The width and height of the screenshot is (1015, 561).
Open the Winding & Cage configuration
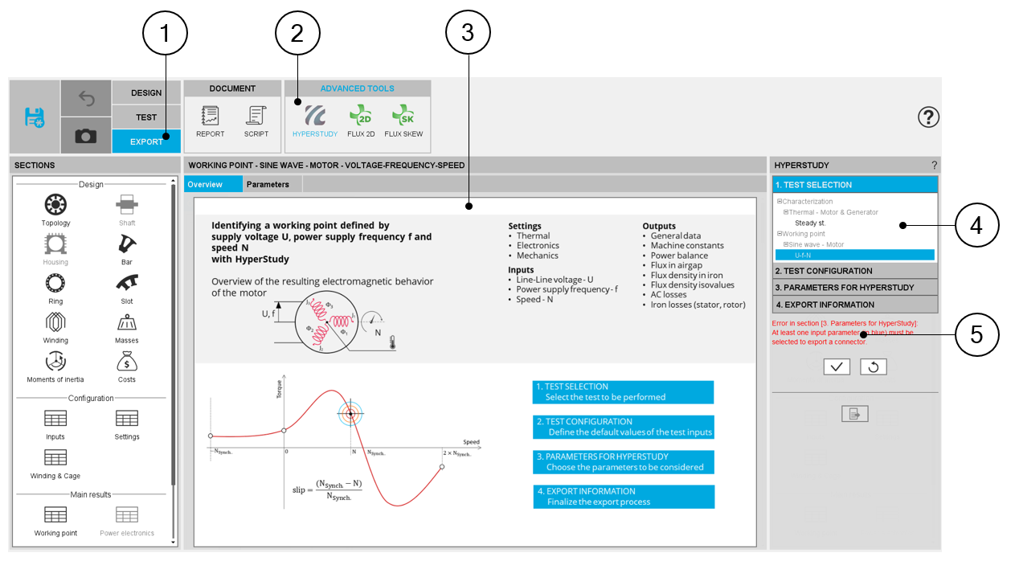click(55, 465)
